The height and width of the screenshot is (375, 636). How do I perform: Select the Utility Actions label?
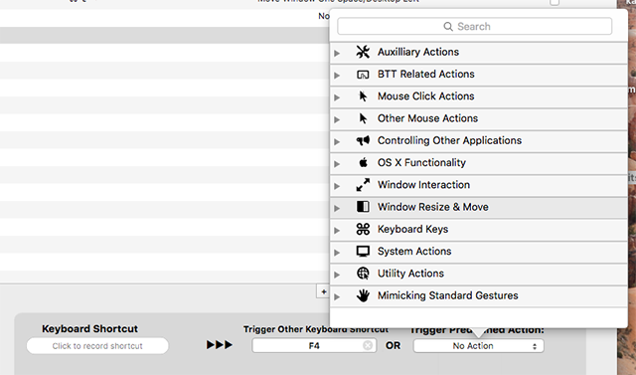tap(410, 274)
